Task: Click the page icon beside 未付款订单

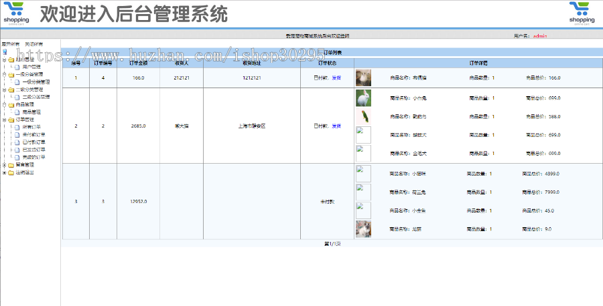Action: 17,135
